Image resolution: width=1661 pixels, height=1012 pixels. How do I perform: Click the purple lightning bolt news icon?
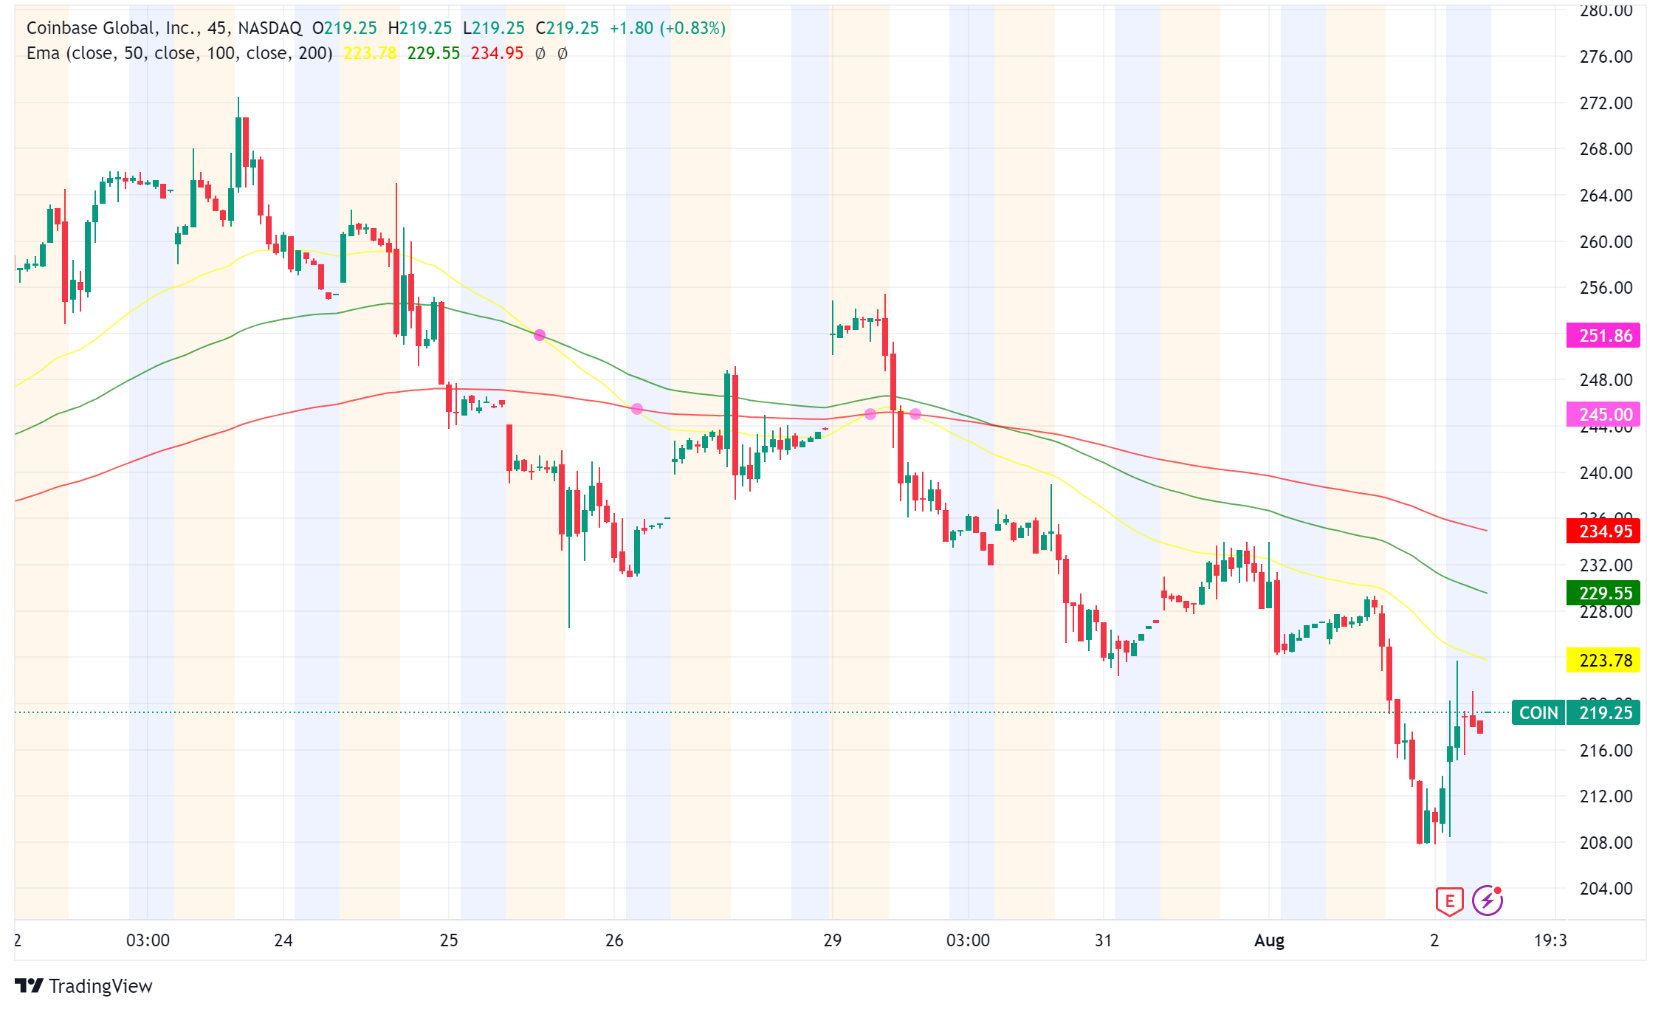point(1488,901)
